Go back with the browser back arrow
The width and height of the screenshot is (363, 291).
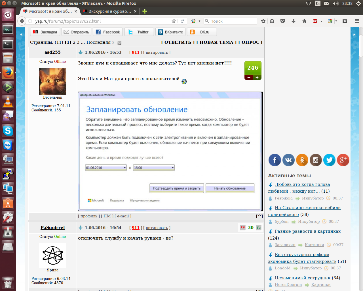click(22, 21)
